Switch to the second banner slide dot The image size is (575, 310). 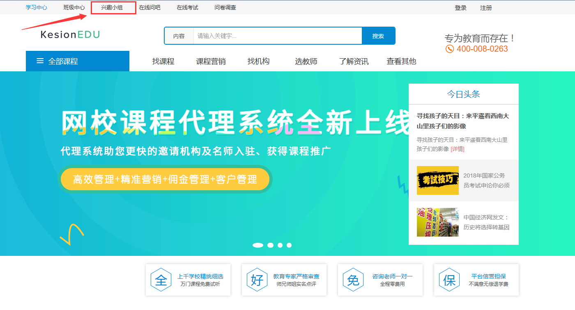point(271,245)
